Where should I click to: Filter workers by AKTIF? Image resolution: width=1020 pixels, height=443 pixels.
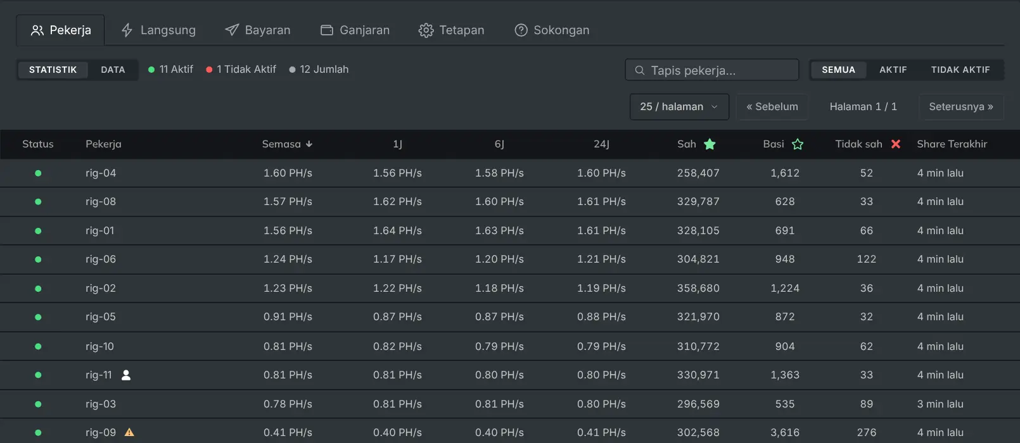(x=893, y=70)
